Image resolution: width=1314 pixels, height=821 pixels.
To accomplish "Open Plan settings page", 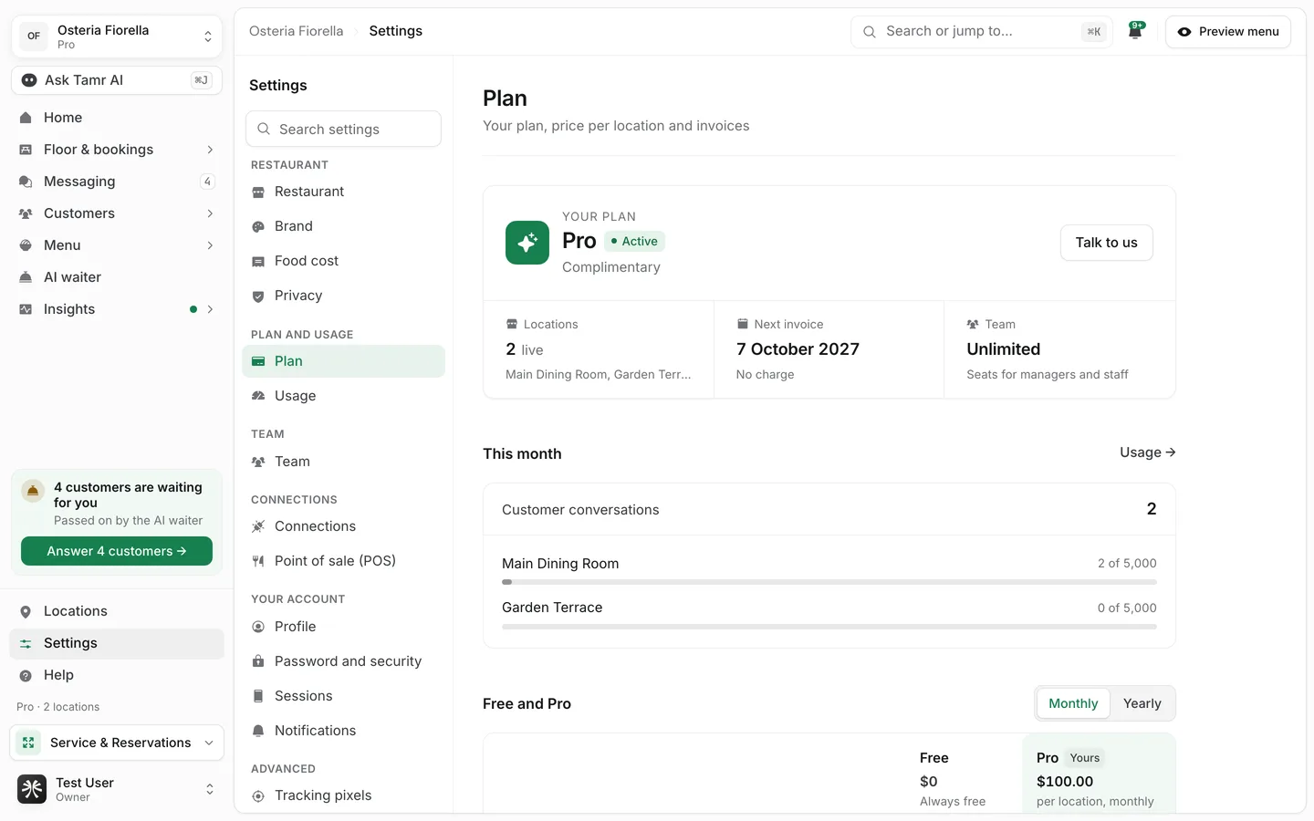I will pos(343,361).
